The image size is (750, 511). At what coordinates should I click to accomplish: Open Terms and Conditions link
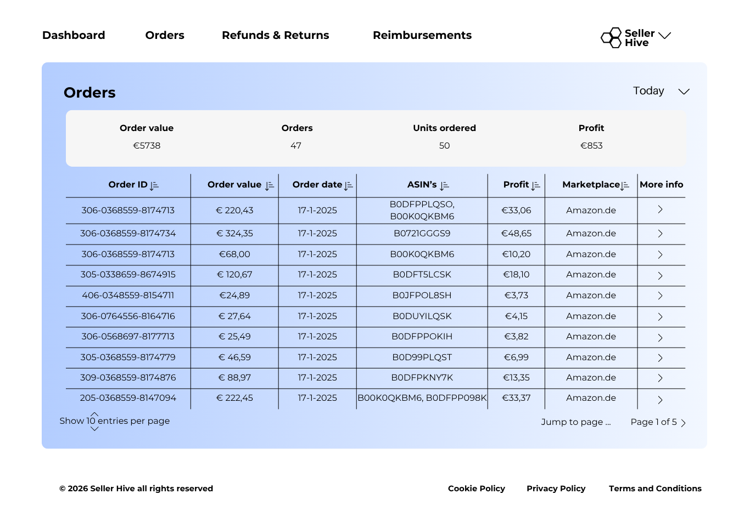coord(655,489)
